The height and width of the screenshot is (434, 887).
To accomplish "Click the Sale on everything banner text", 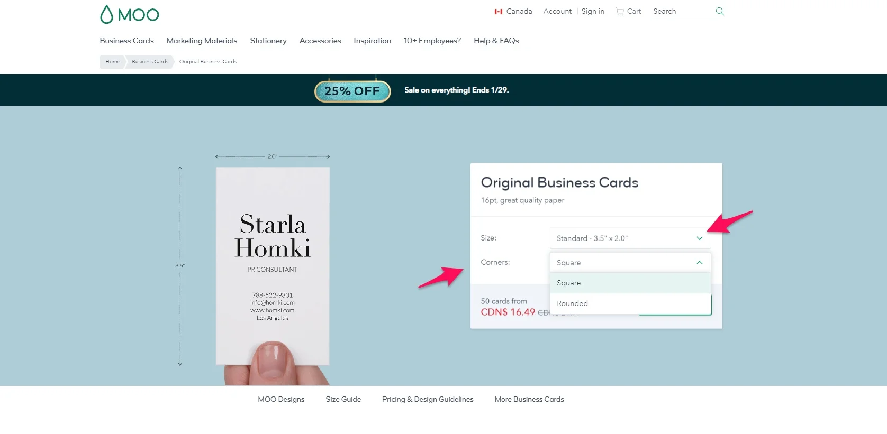I will pyautogui.click(x=456, y=90).
